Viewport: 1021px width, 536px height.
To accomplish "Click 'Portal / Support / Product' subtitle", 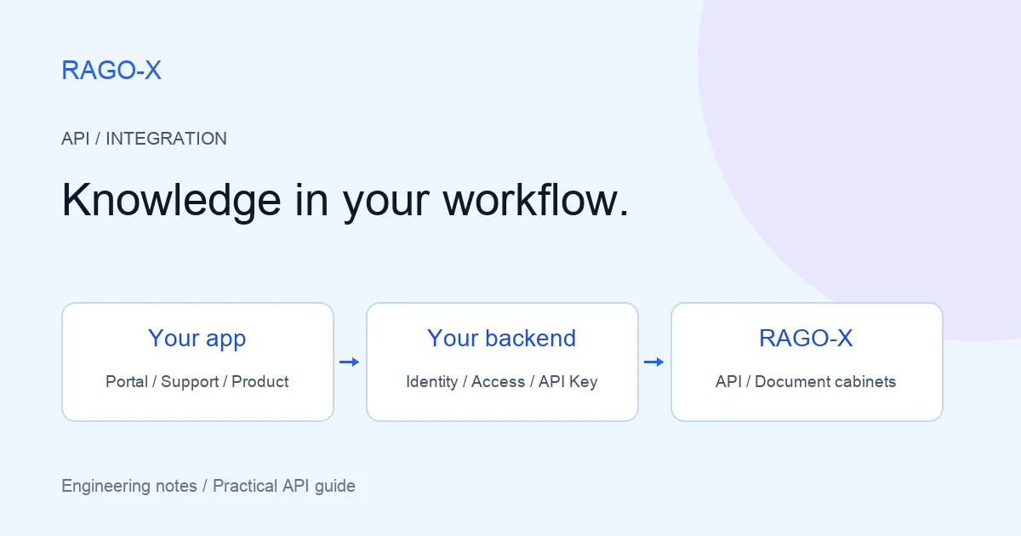I will [197, 382].
